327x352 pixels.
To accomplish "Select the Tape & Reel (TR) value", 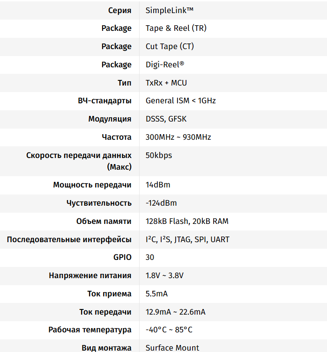I will pyautogui.click(x=176, y=28).
